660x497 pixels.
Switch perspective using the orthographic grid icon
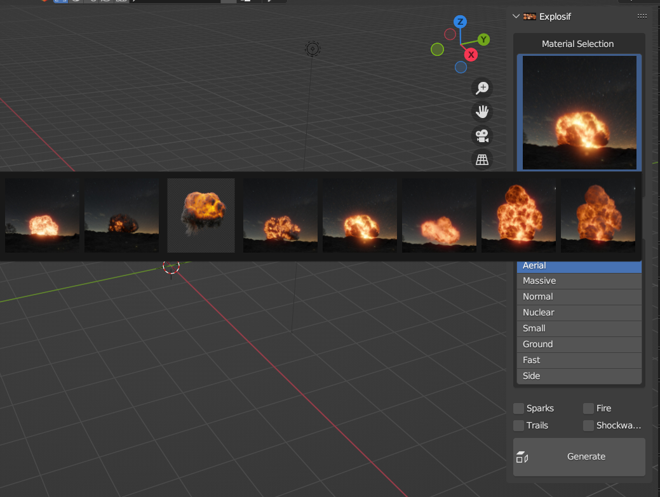[482, 159]
